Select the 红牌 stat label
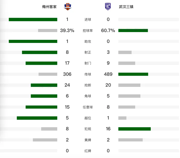This screenshot has width=180, height=158. [88, 151]
